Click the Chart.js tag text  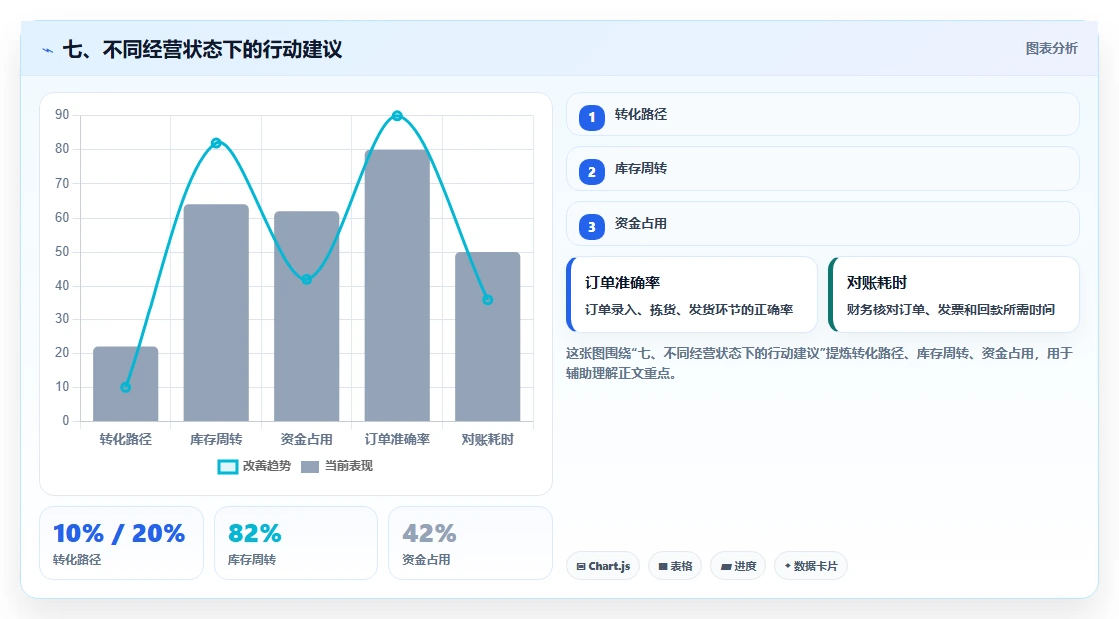point(610,566)
